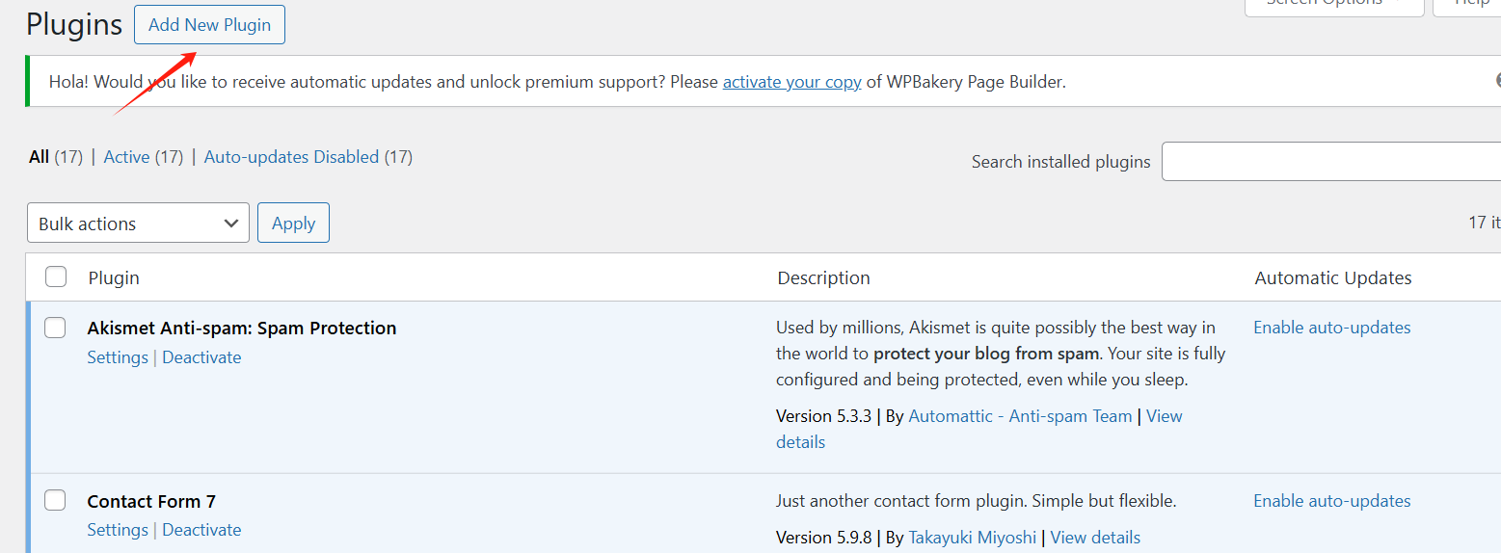Show All plugins filter
This screenshot has height=553, width=1501.
(x=39, y=157)
